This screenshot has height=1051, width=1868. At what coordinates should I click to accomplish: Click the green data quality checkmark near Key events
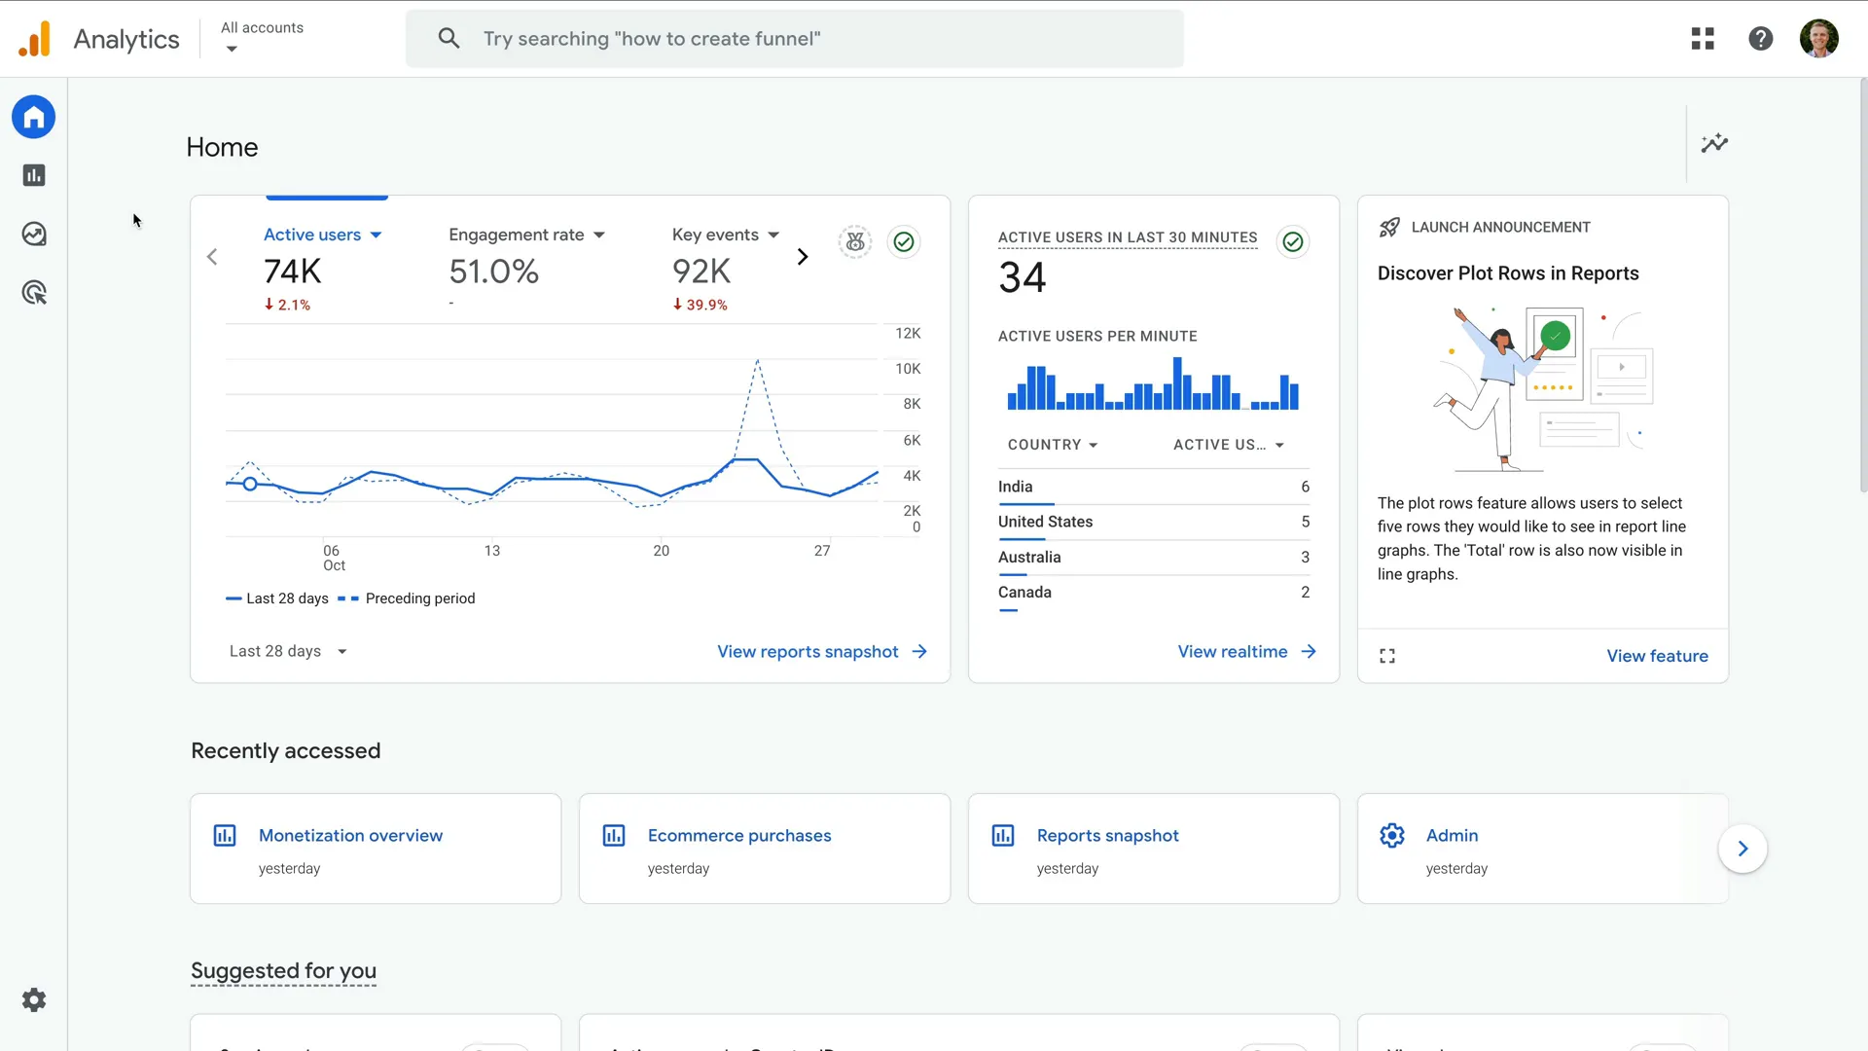tap(904, 241)
